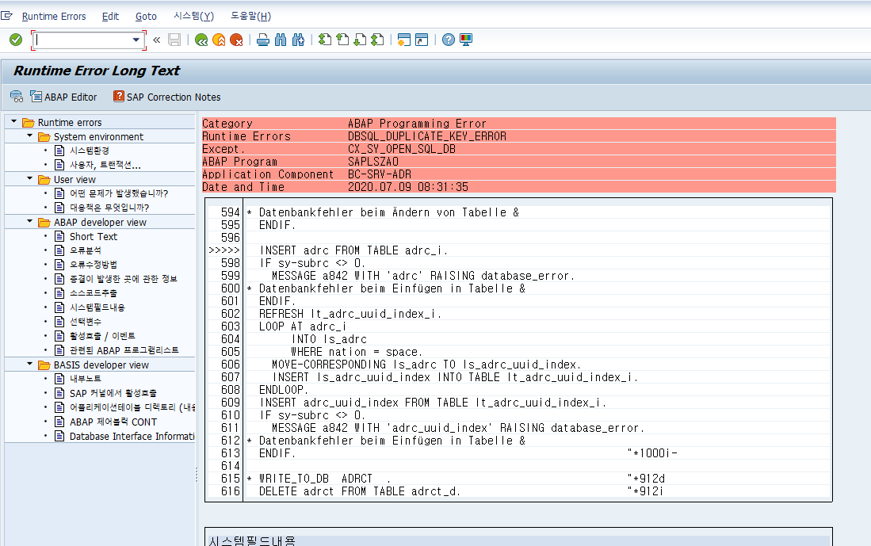Image resolution: width=871 pixels, height=546 pixels.
Task: Click the Find Next binoculars icon
Action: tap(298, 40)
